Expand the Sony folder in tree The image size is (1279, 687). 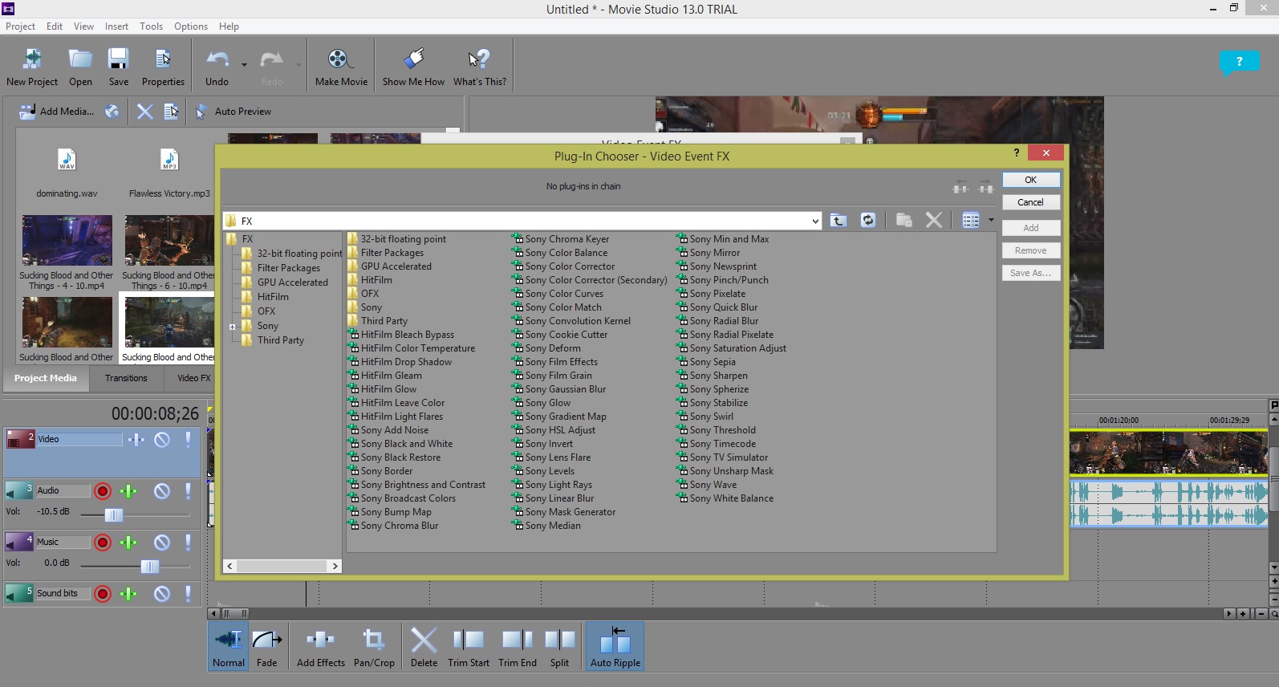tap(233, 327)
